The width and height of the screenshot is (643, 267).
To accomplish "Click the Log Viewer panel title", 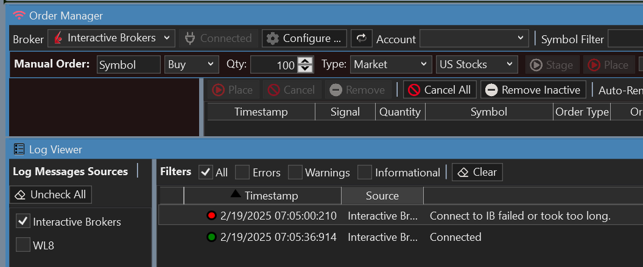I will 55,150.
